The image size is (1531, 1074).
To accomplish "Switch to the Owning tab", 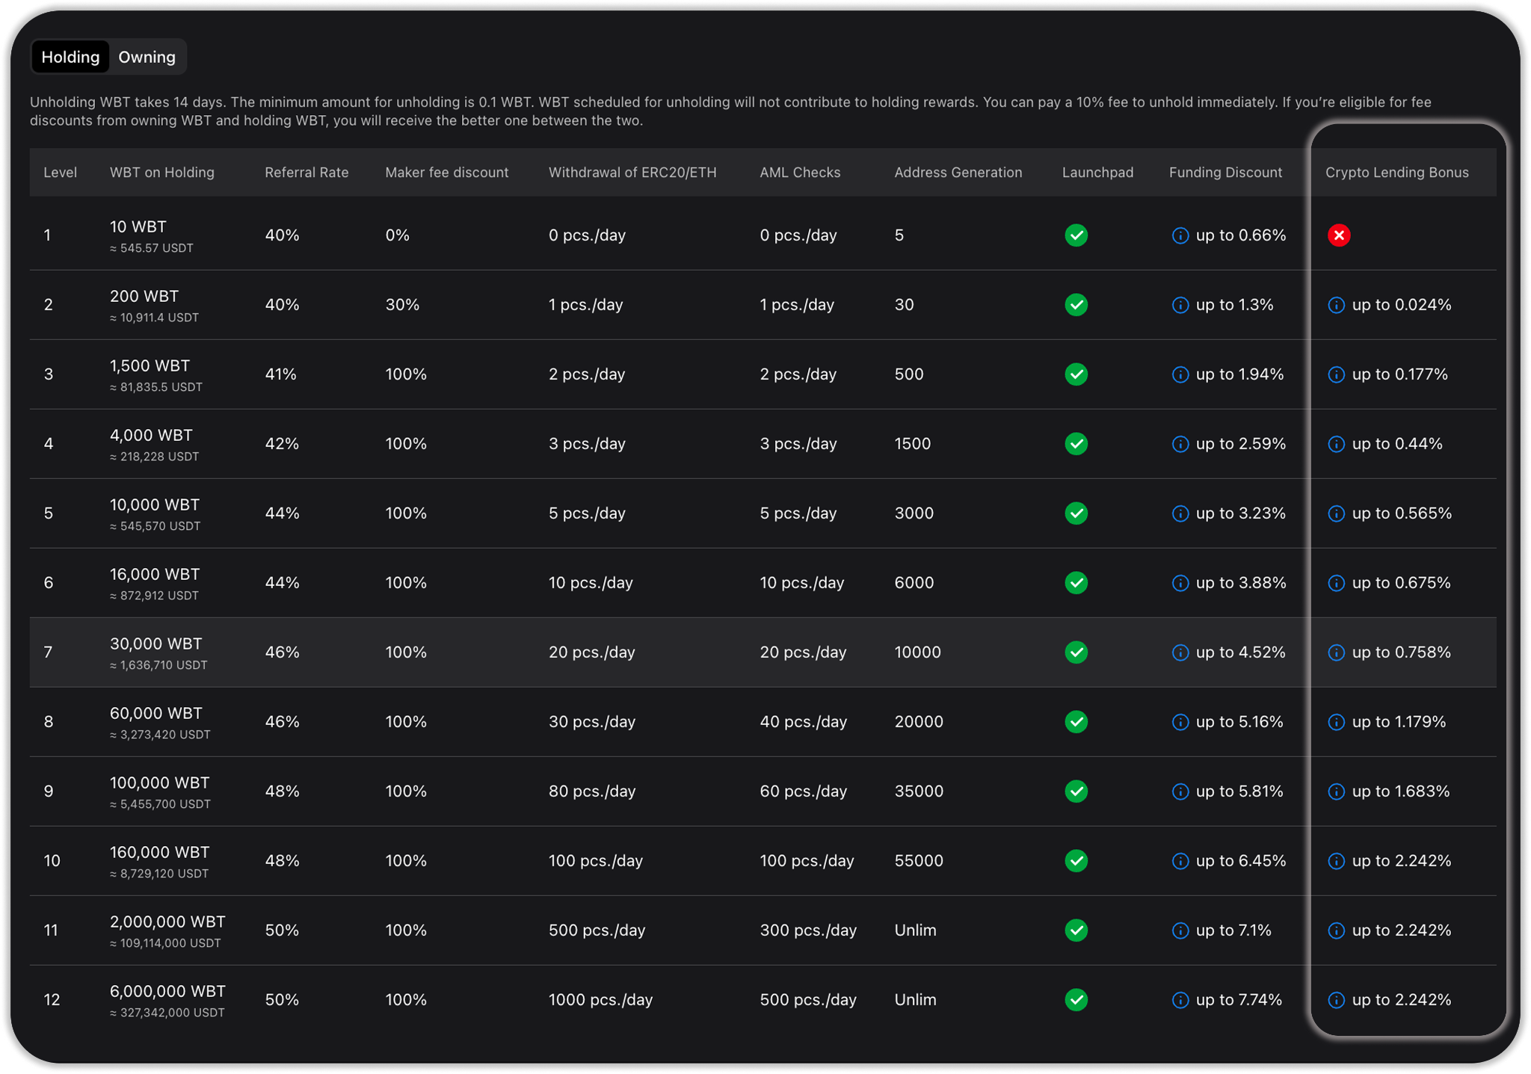I will click(147, 58).
